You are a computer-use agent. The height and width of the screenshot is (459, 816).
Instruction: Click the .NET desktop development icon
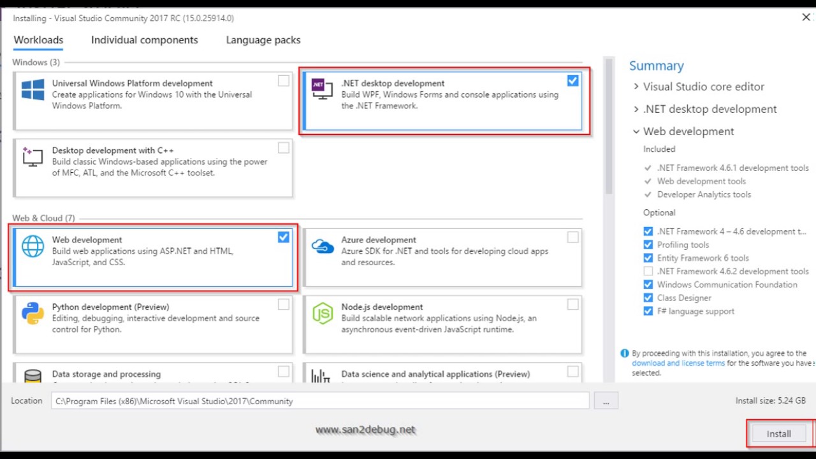pyautogui.click(x=322, y=89)
